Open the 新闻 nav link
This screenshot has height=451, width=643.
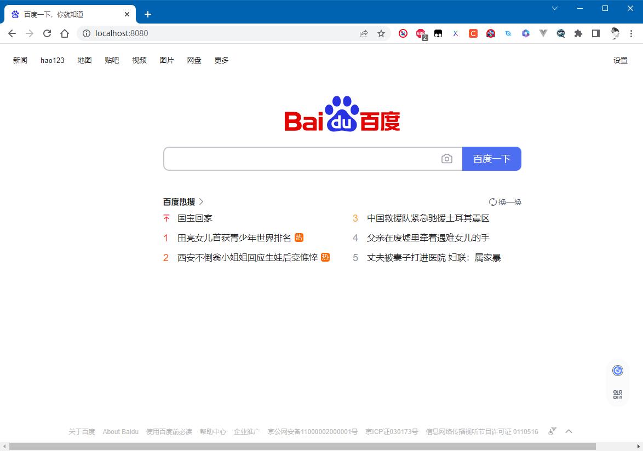click(x=20, y=60)
